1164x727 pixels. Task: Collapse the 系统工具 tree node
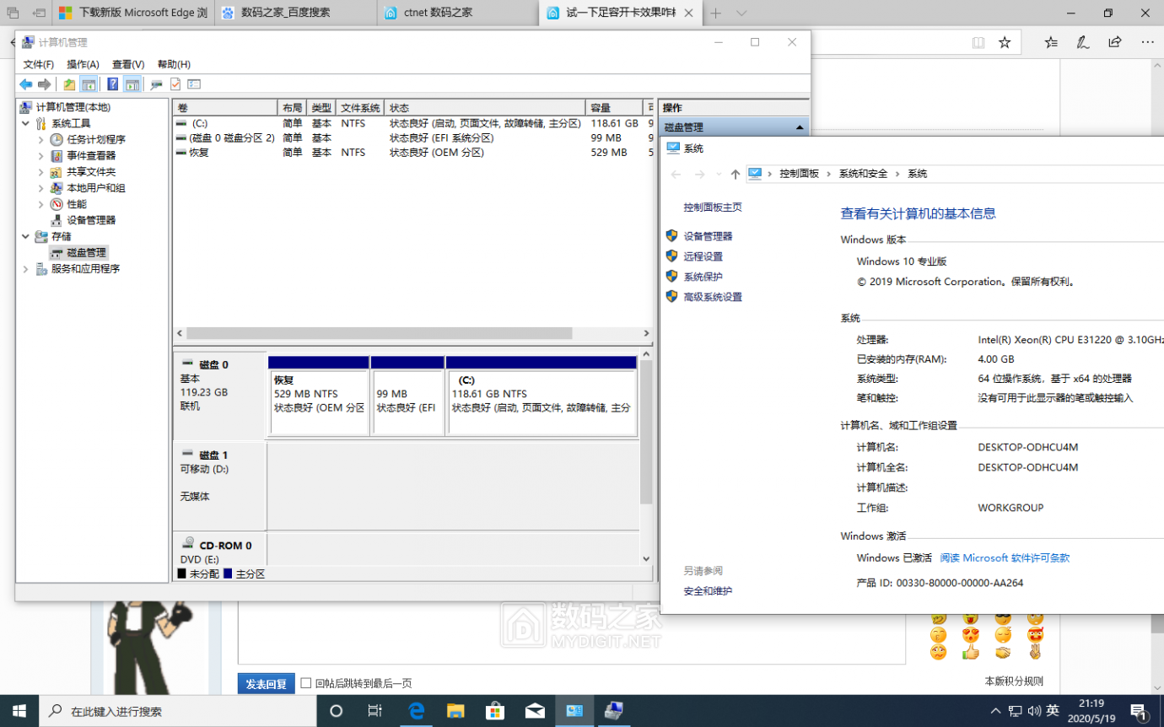(x=25, y=123)
